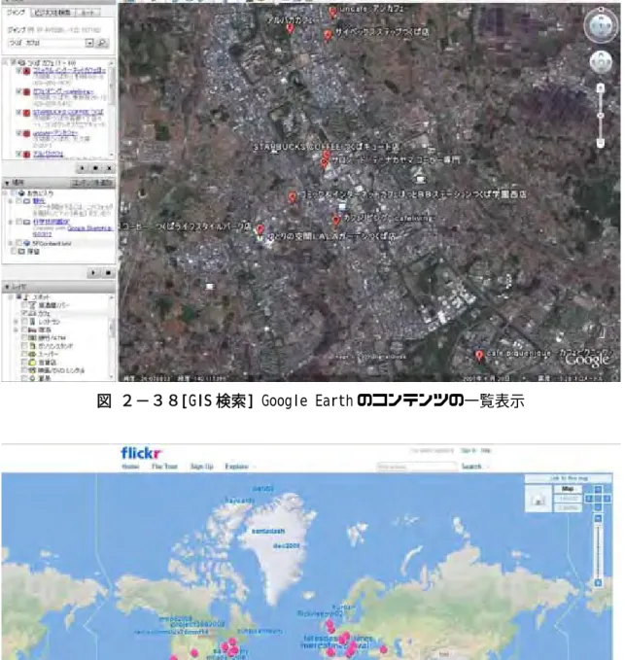This screenshot has height=660, width=625.
Task: Click the Google Earth compass look control
Action: point(601,25)
